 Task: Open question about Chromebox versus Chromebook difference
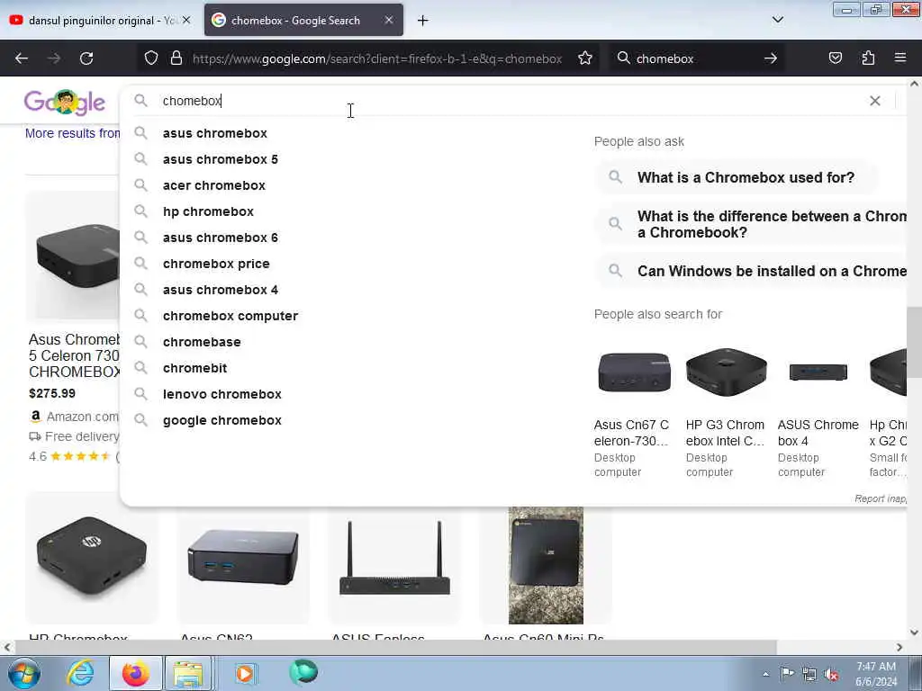pos(752,224)
